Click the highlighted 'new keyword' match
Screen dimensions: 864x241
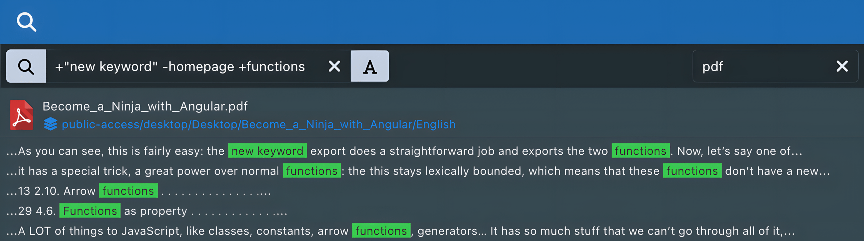[x=267, y=151]
